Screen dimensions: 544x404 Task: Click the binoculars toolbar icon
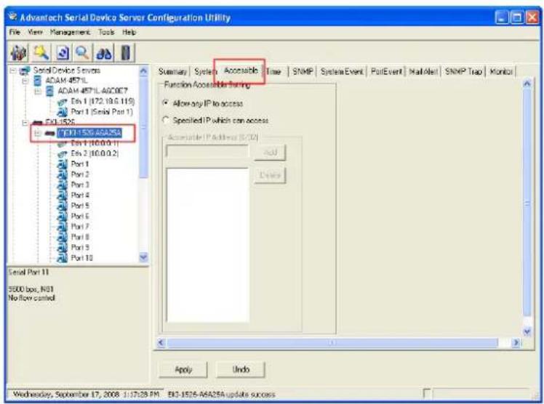click(x=104, y=53)
